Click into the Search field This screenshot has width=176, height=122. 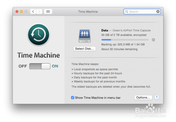point(142,12)
